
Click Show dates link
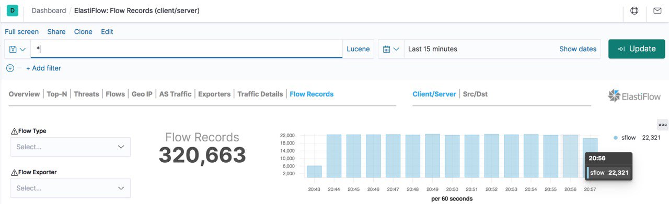[x=578, y=49]
